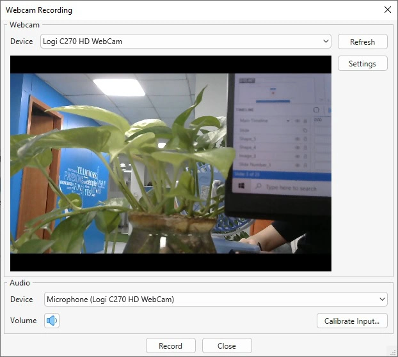Start recording with the Record button
Screen dimensions: 398x357
[x=171, y=346]
